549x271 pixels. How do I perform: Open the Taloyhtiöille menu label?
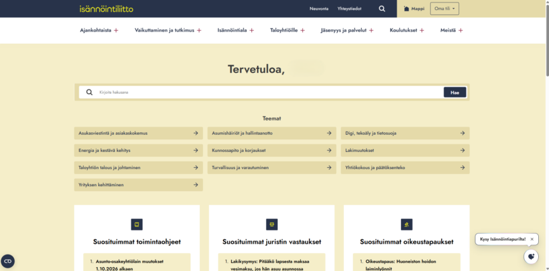point(284,30)
